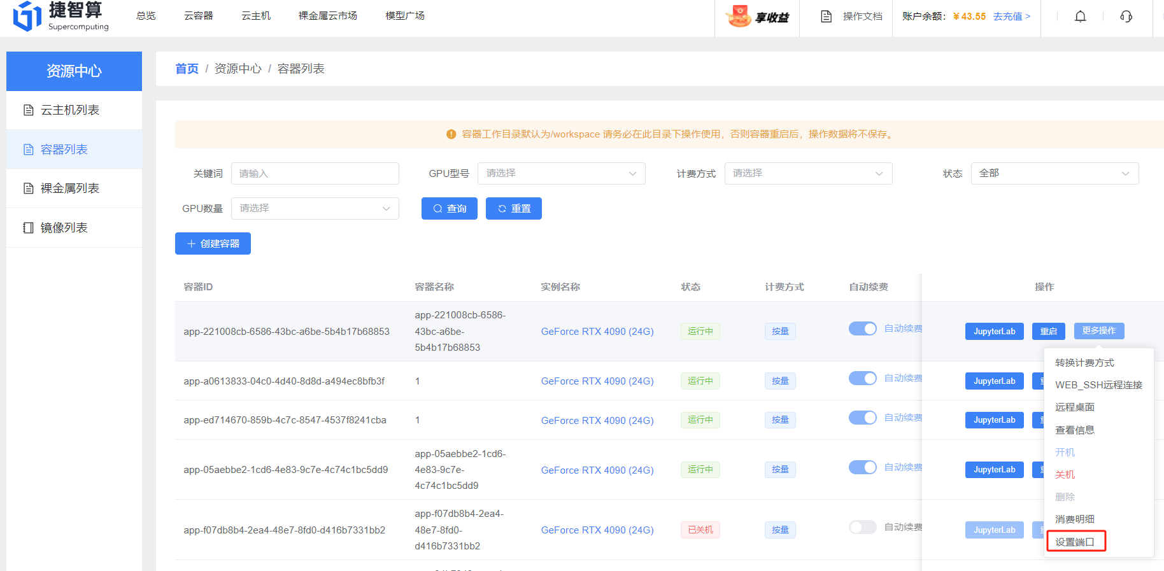The image size is (1164, 571).
Task: Click the 操作文档 document icon
Action: pos(827,17)
